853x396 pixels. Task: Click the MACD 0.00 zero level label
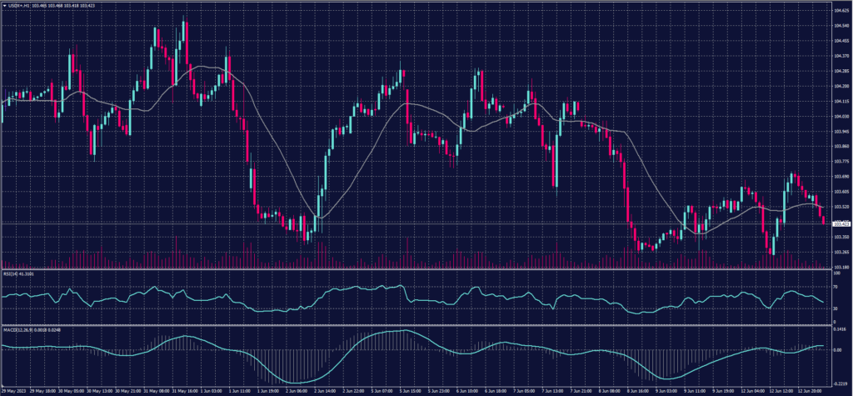[838, 349]
